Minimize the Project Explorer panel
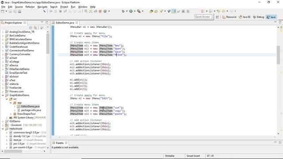This screenshot has height=159, width=283. point(42,22)
